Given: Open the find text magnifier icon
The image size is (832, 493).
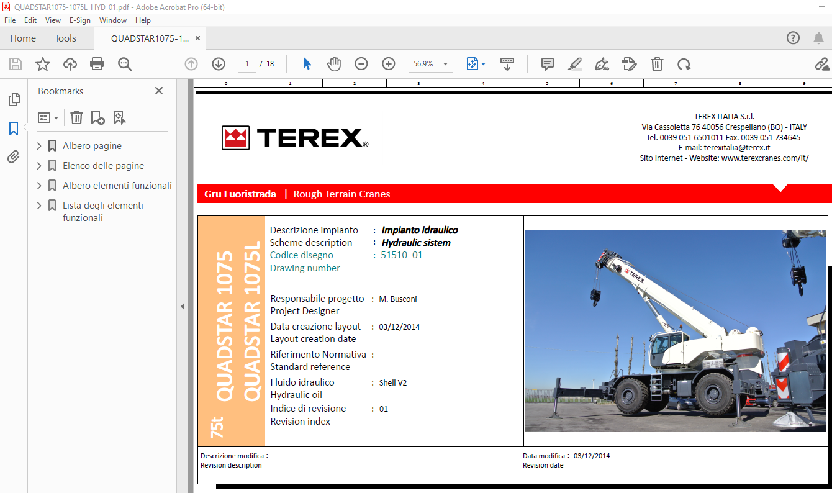Looking at the screenshot, I should [x=125, y=64].
